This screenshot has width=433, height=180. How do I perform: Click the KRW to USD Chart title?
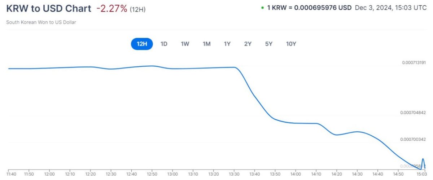coord(49,9)
